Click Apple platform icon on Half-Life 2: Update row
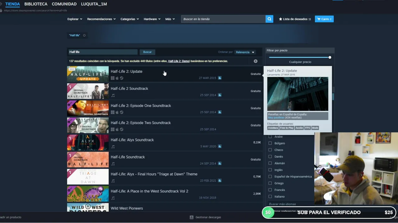 117,78
